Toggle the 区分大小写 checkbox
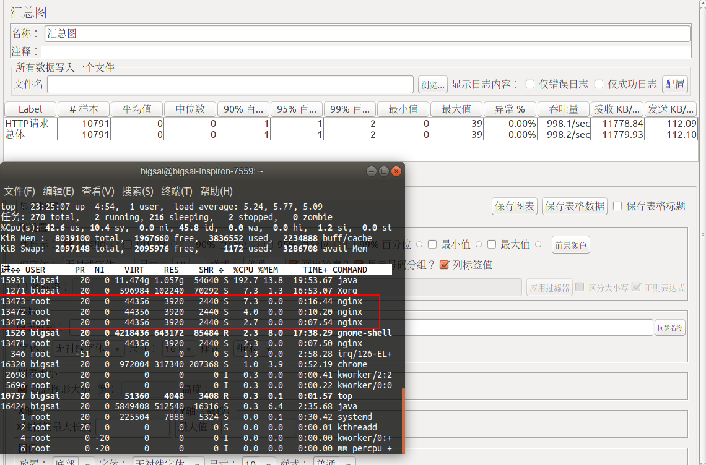 tap(580, 287)
